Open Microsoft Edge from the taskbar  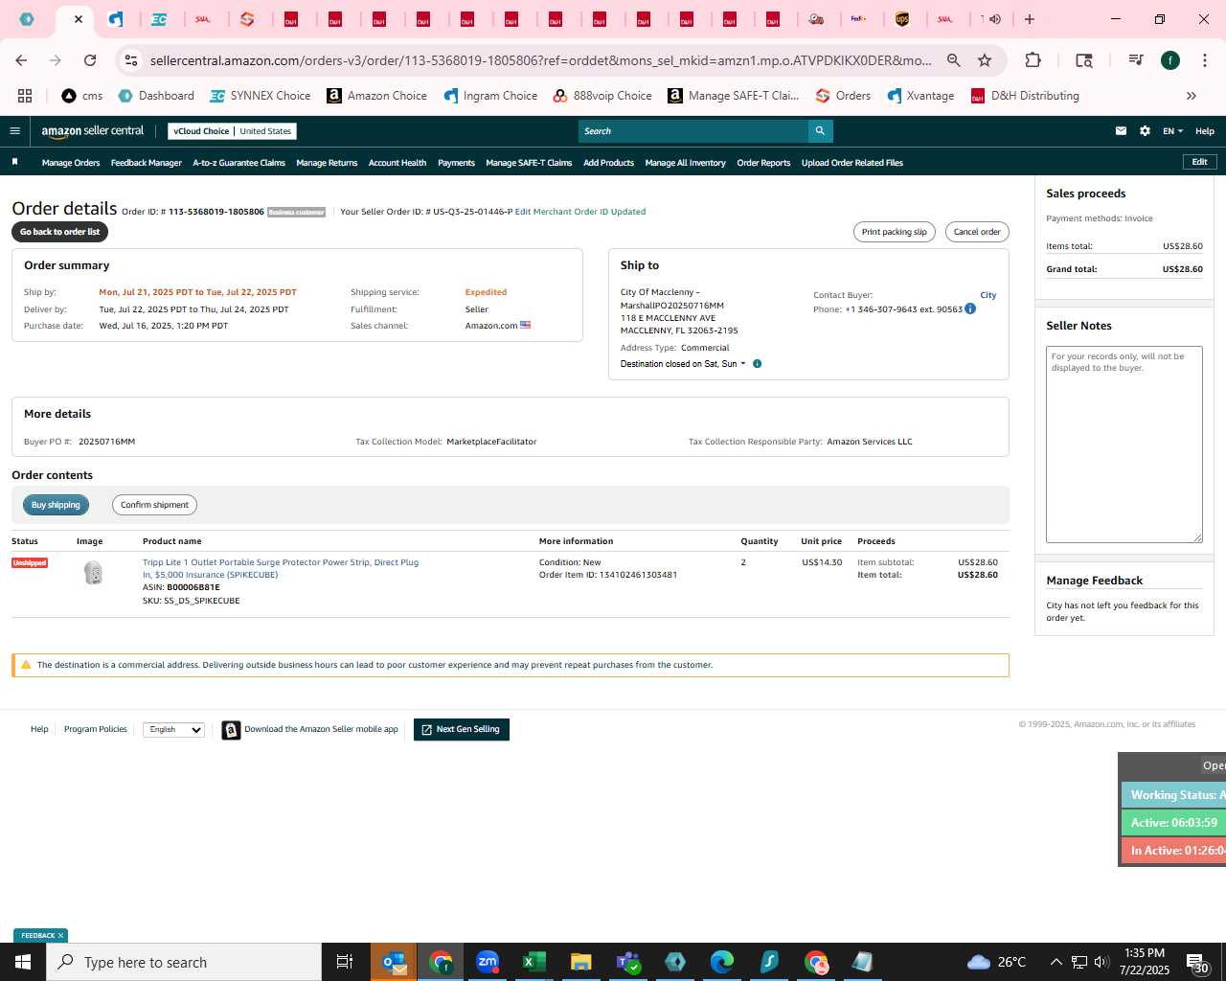click(x=722, y=962)
